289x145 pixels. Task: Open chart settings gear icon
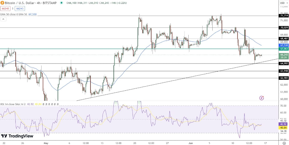(x=284, y=143)
